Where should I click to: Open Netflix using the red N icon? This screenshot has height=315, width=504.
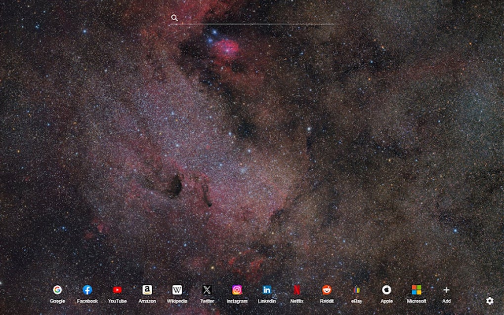click(x=296, y=290)
